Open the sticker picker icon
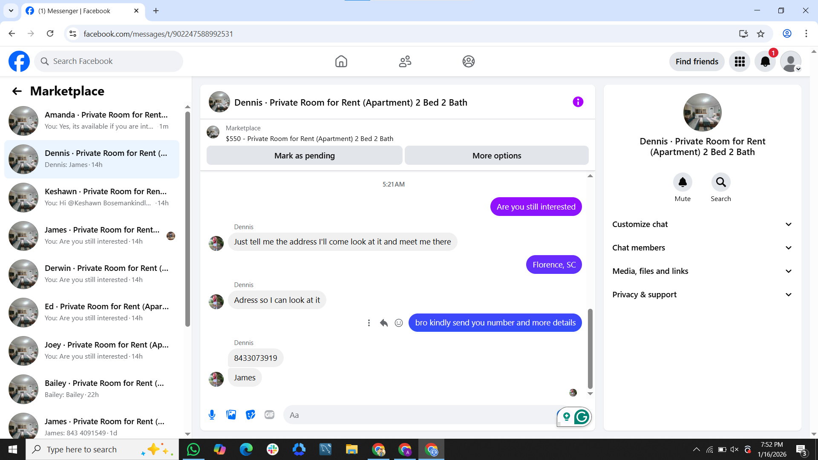 click(x=251, y=415)
